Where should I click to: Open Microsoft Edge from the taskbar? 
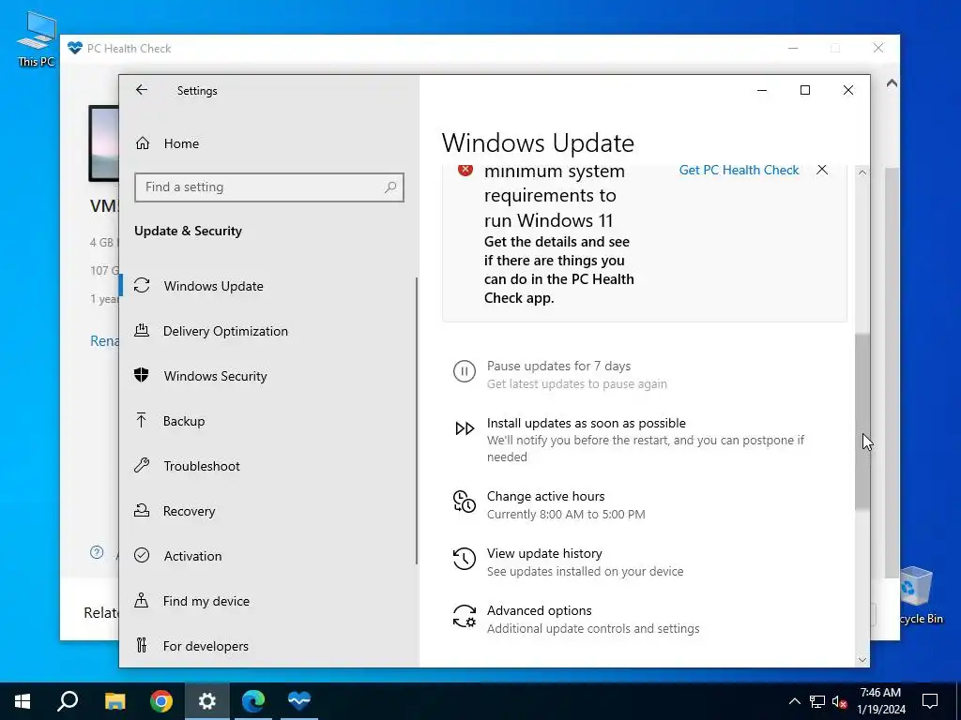click(x=253, y=701)
